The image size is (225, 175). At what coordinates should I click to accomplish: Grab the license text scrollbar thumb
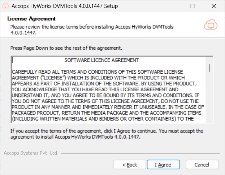209,67
